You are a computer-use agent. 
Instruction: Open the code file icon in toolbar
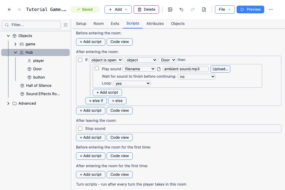204,9
